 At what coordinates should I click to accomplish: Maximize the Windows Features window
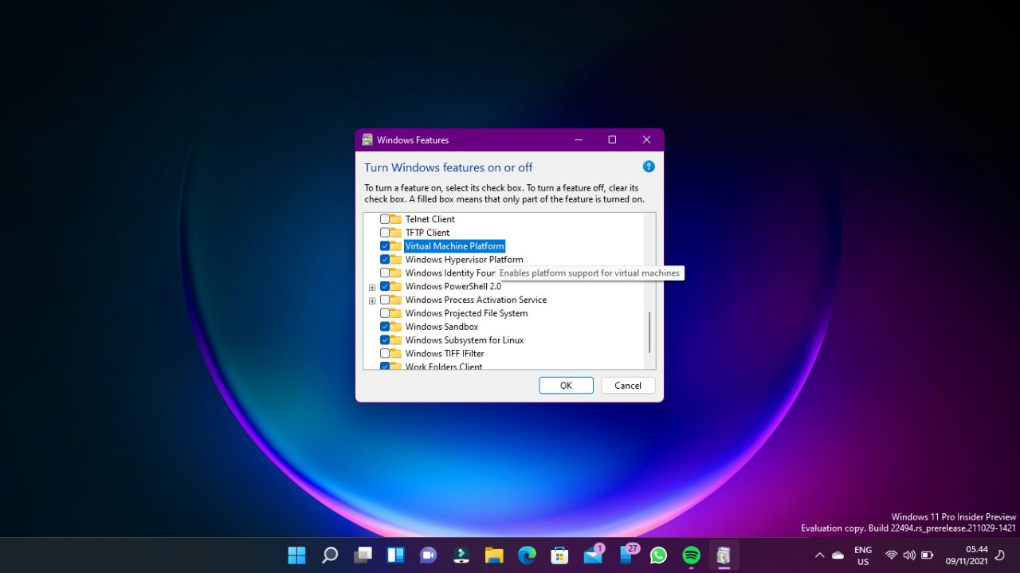pos(612,139)
